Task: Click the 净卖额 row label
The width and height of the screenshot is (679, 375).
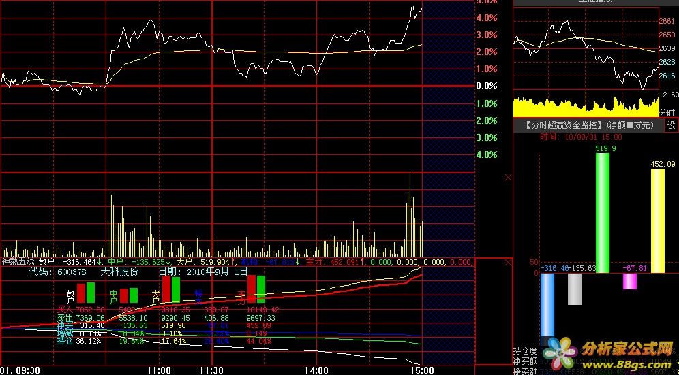Action: [x=526, y=371]
